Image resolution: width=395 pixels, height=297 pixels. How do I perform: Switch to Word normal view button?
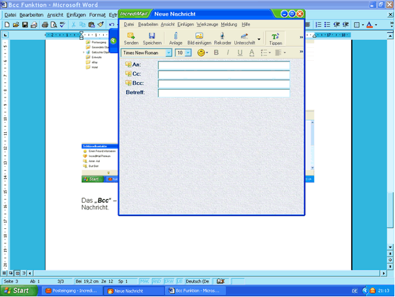[x=4, y=273]
